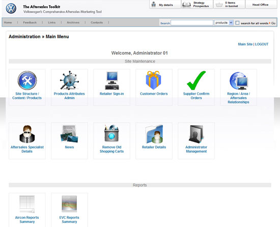Click the Supplier Confirm Orders green checkmark

196,80
